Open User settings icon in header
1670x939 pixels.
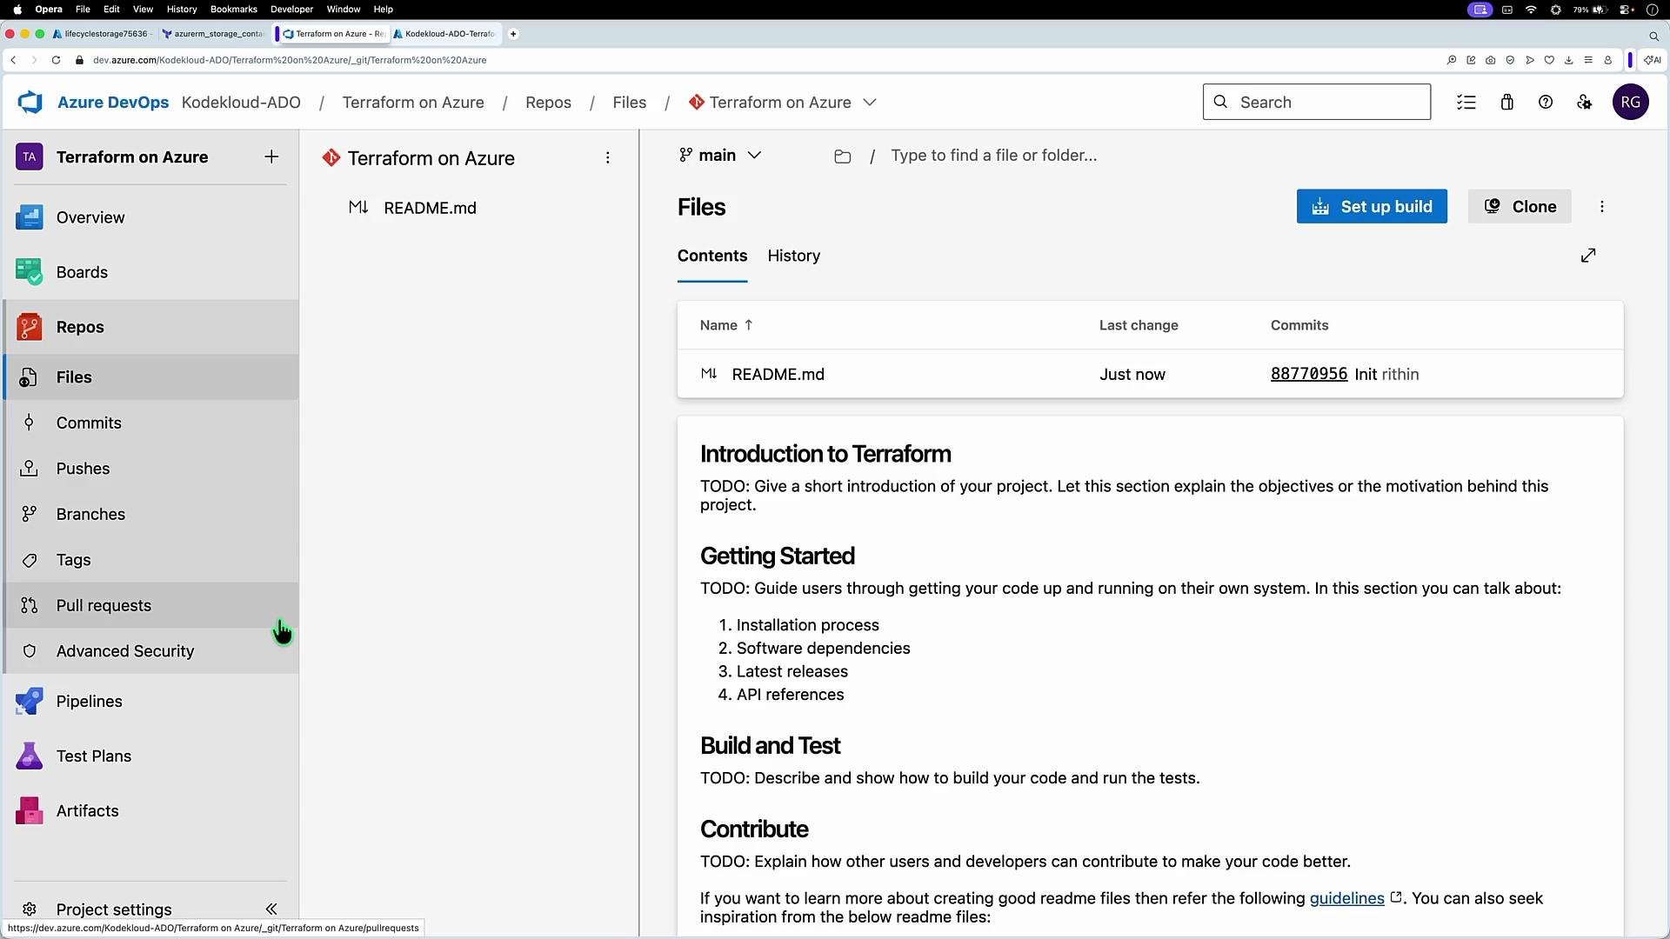tap(1585, 103)
